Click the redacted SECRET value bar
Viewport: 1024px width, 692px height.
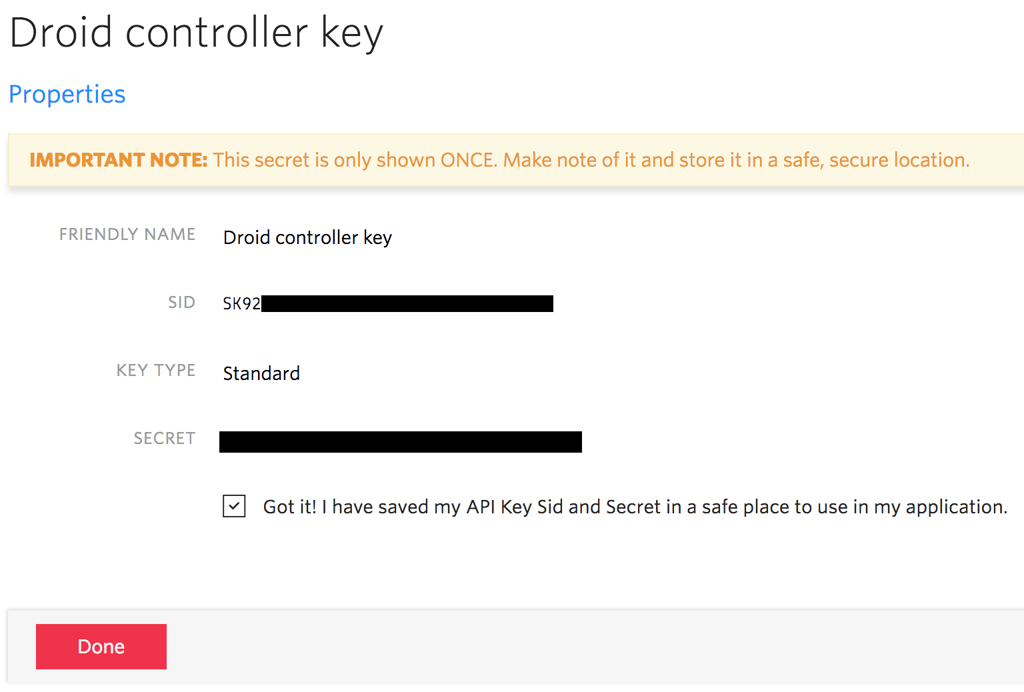pos(401,442)
